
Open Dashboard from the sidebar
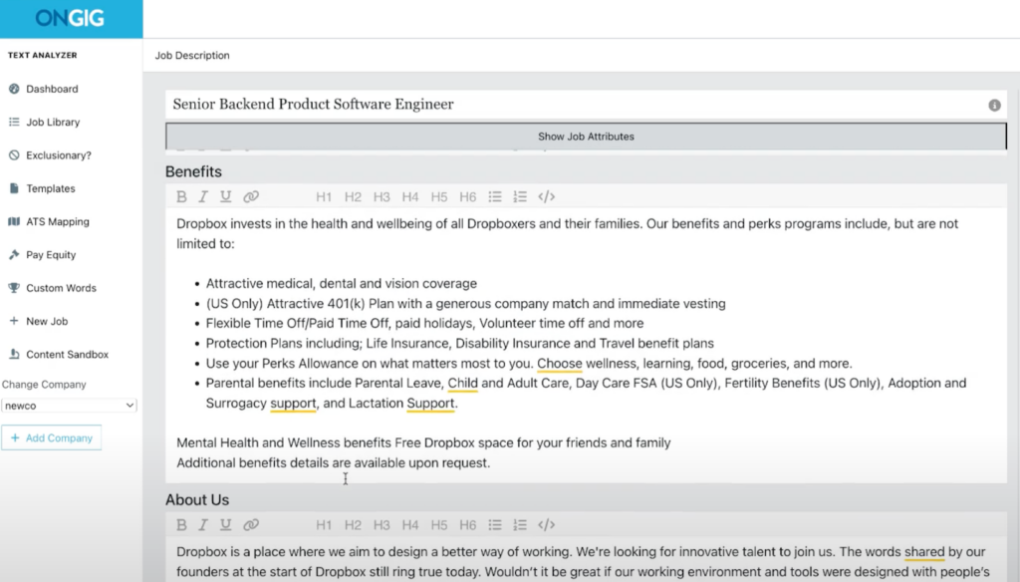[52, 89]
